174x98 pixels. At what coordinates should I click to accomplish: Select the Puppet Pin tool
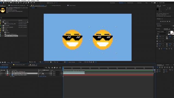(x=34, y=3)
